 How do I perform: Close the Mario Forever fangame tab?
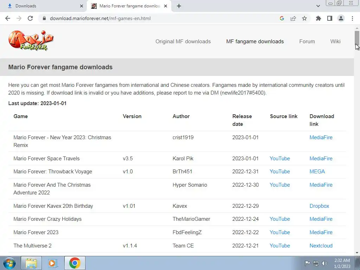166,6
